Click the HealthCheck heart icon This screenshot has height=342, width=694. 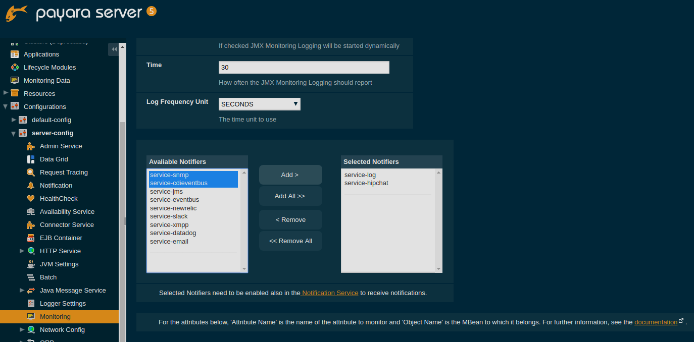point(31,199)
